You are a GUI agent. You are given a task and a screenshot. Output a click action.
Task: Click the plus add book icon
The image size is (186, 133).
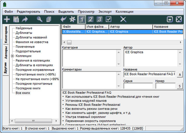click(x=7, y=19)
